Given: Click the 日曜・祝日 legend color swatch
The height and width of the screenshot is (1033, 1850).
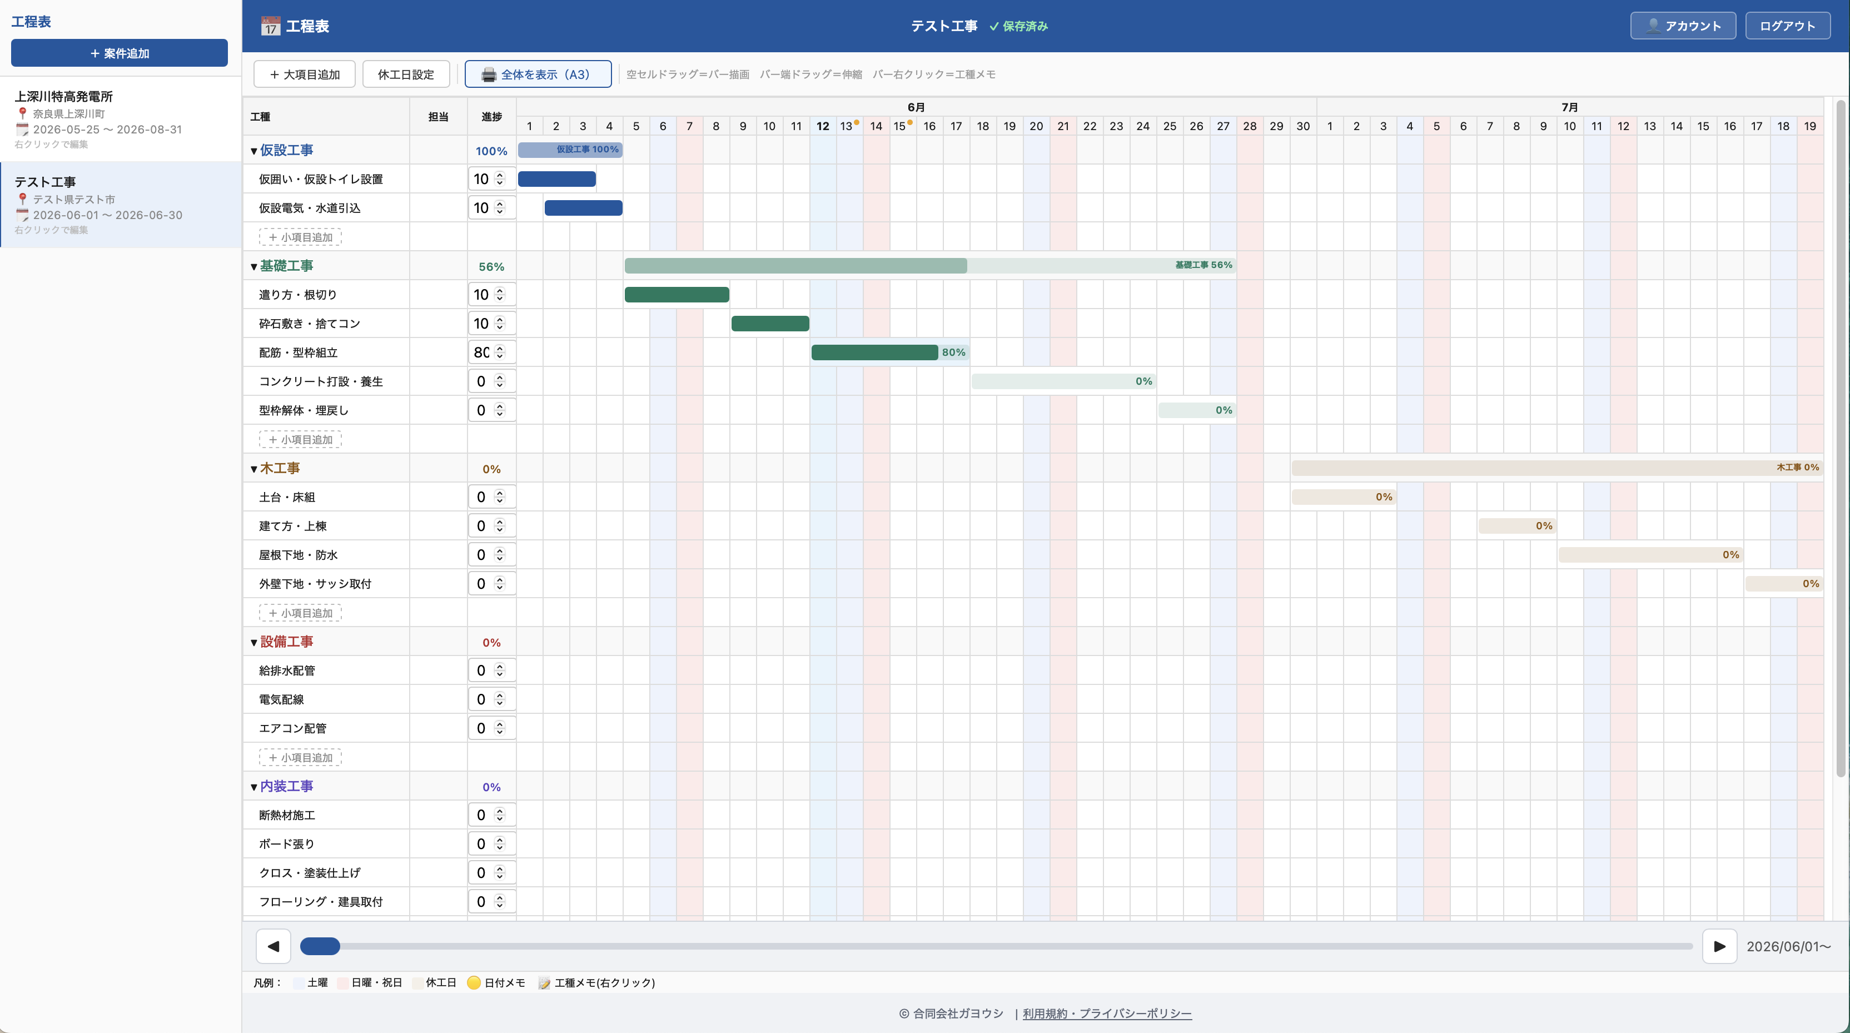Looking at the screenshot, I should click(342, 983).
